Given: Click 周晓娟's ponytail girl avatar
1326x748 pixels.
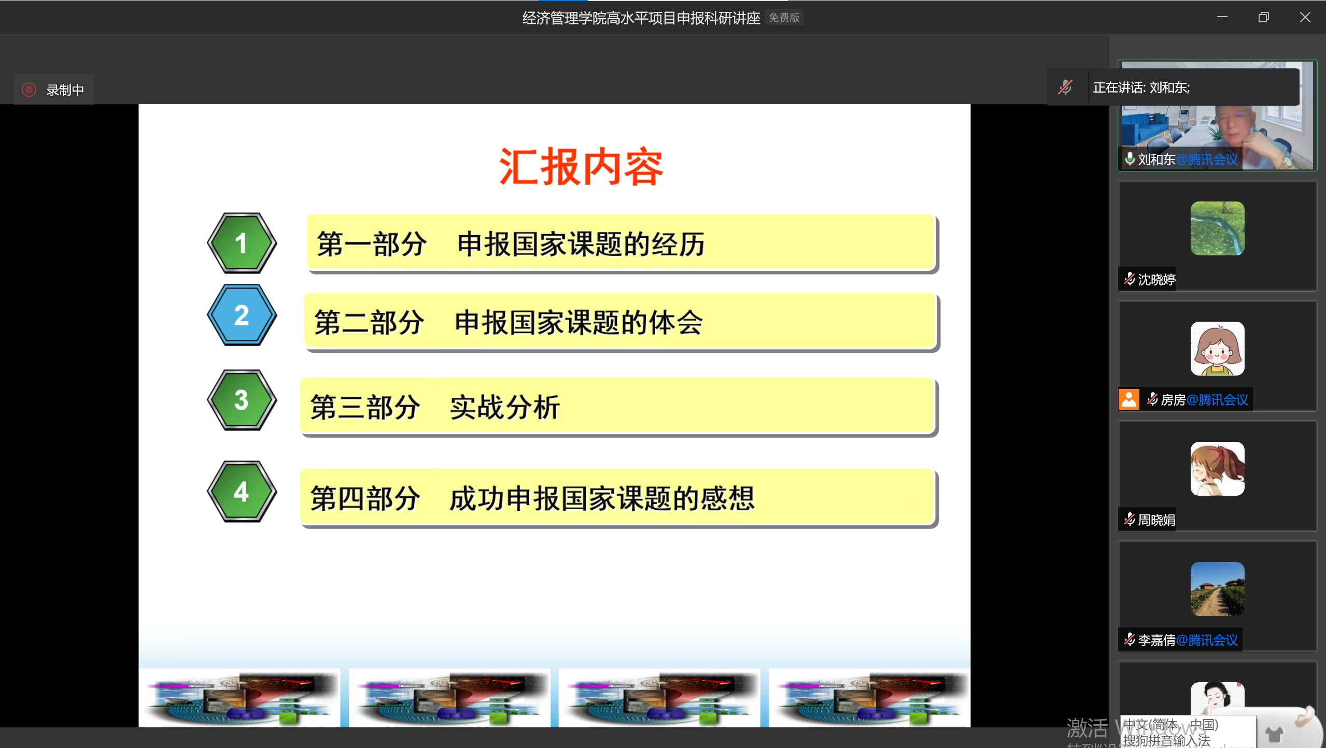Looking at the screenshot, I should pyautogui.click(x=1217, y=469).
